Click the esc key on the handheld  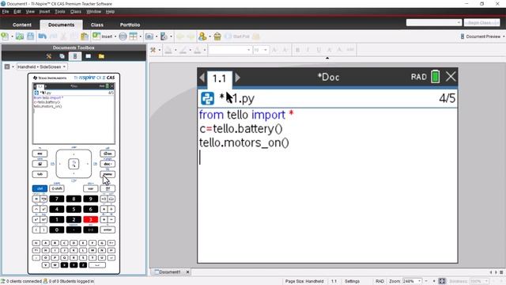(x=40, y=154)
